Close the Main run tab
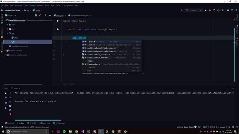Screen dimensions: 239x134 (19, 88)
